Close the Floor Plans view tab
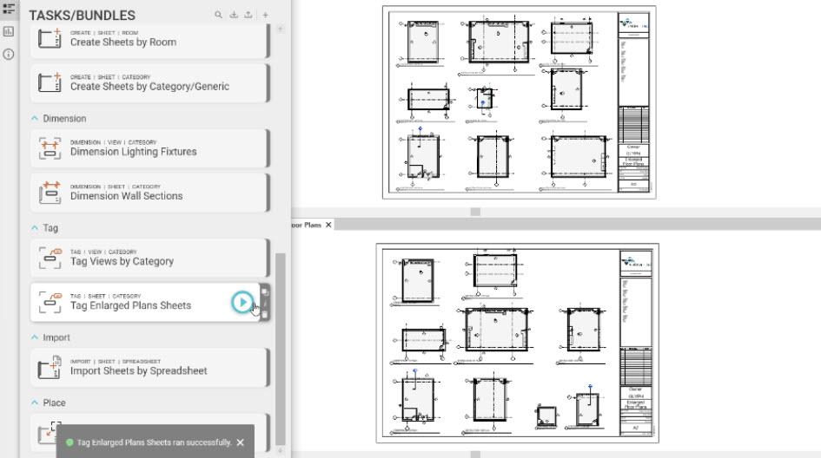Viewport: 821px width, 458px height. tap(328, 225)
